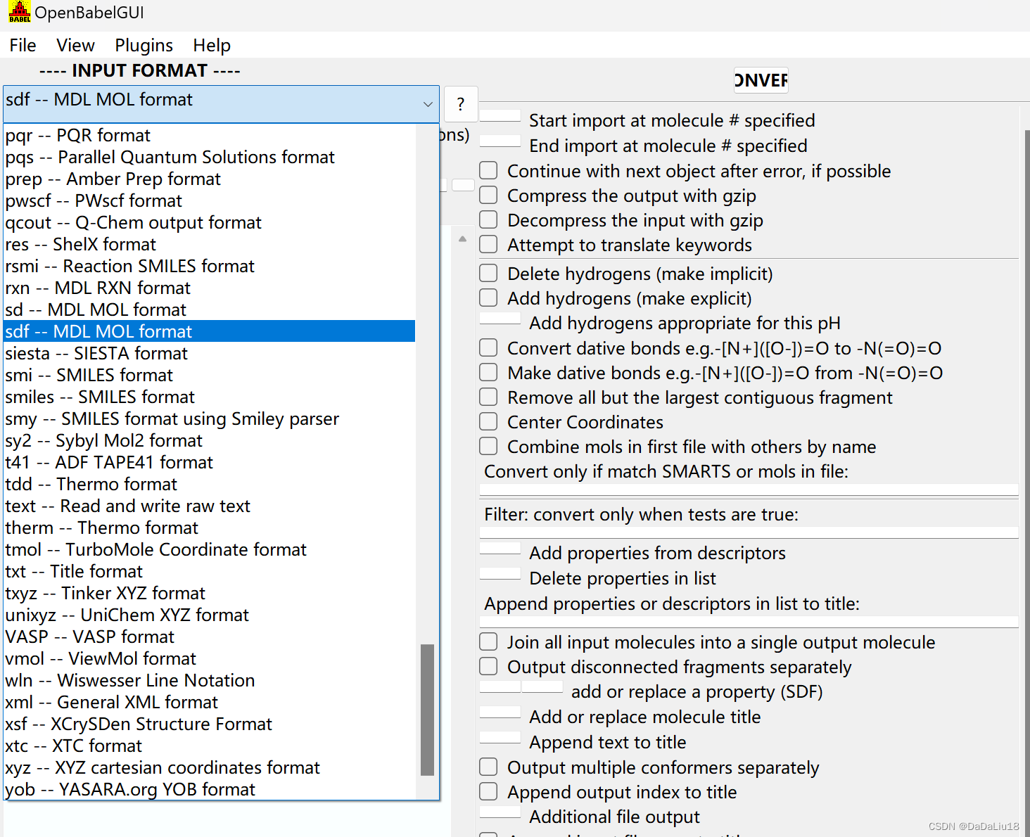Image resolution: width=1030 pixels, height=837 pixels.
Task: Check Delete hydrogens (make implicit)
Action: 488,273
